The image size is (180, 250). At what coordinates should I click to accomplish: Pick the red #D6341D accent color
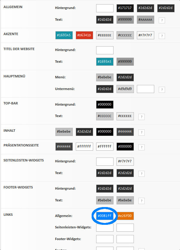84,35
